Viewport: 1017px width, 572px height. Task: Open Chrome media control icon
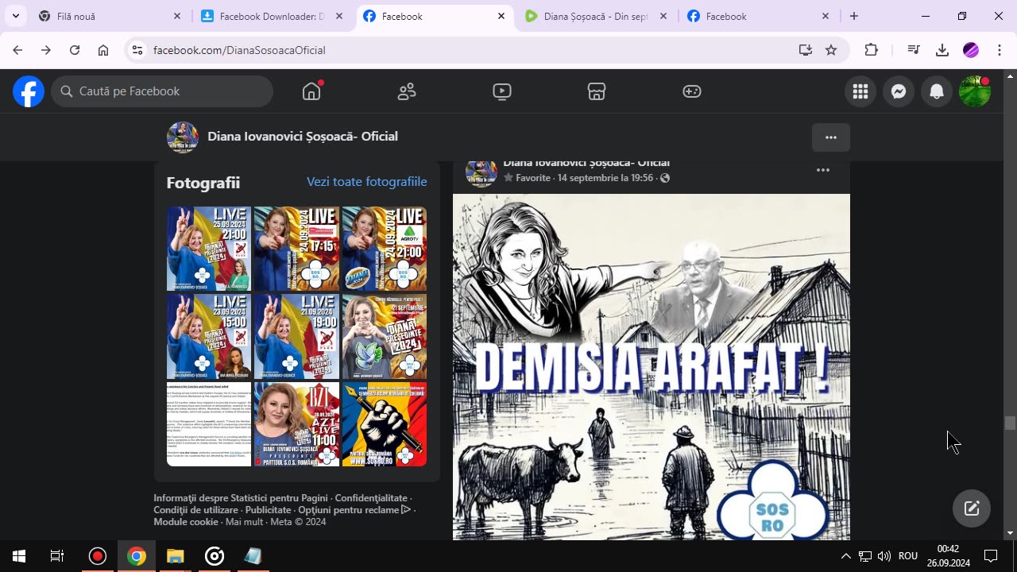click(x=914, y=50)
